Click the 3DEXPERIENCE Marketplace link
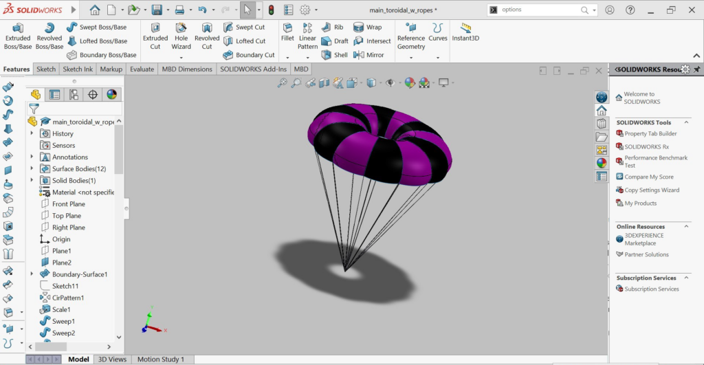 pyautogui.click(x=643, y=239)
